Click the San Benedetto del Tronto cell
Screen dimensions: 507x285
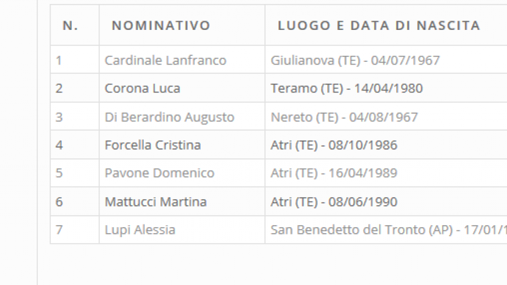click(x=386, y=230)
